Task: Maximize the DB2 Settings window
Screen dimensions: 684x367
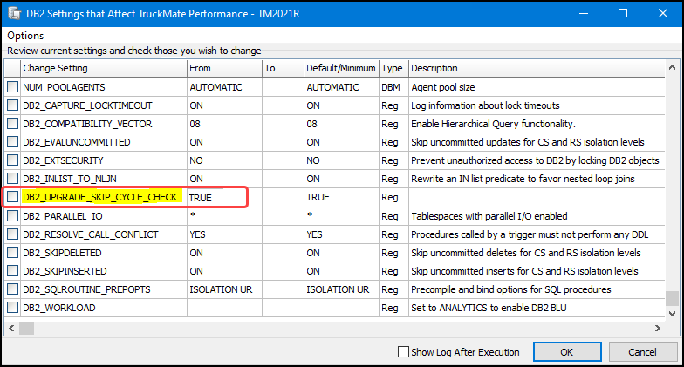Action: pos(622,14)
